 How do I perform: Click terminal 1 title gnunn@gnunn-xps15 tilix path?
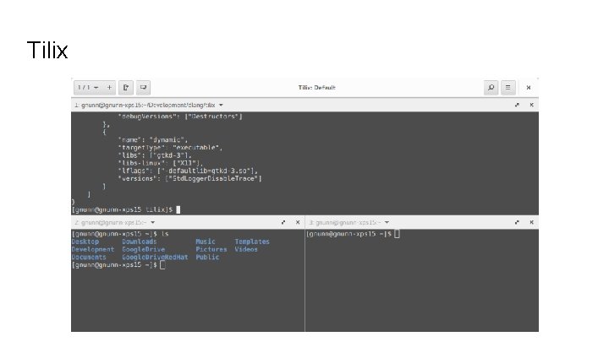click(145, 105)
